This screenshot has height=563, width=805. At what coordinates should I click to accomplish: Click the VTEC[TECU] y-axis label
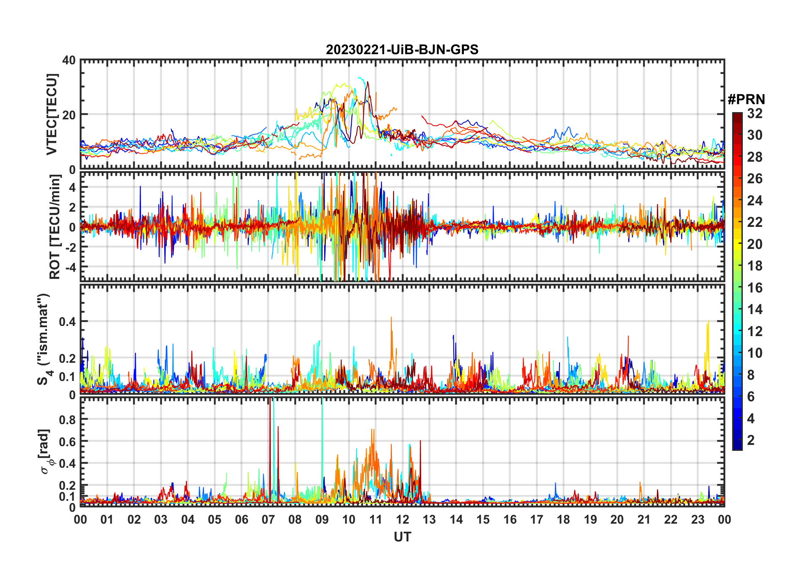(52, 114)
